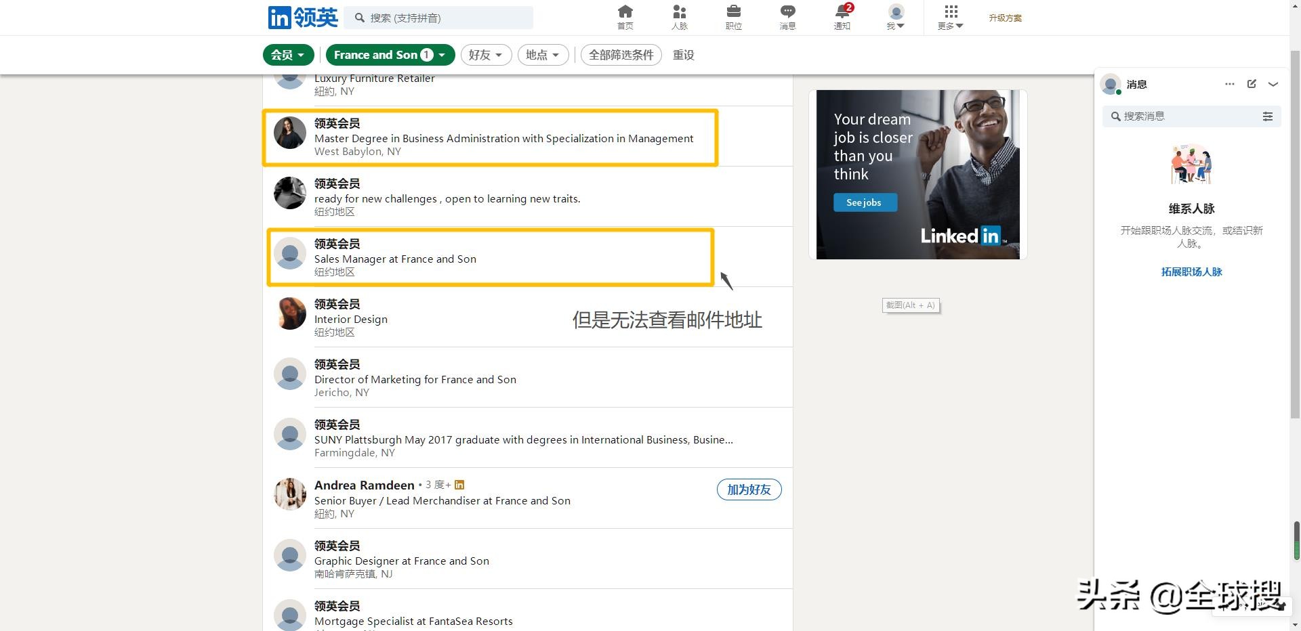Open the 消息 messaging icon
Viewport: 1301px width, 631px height.
pos(787,16)
